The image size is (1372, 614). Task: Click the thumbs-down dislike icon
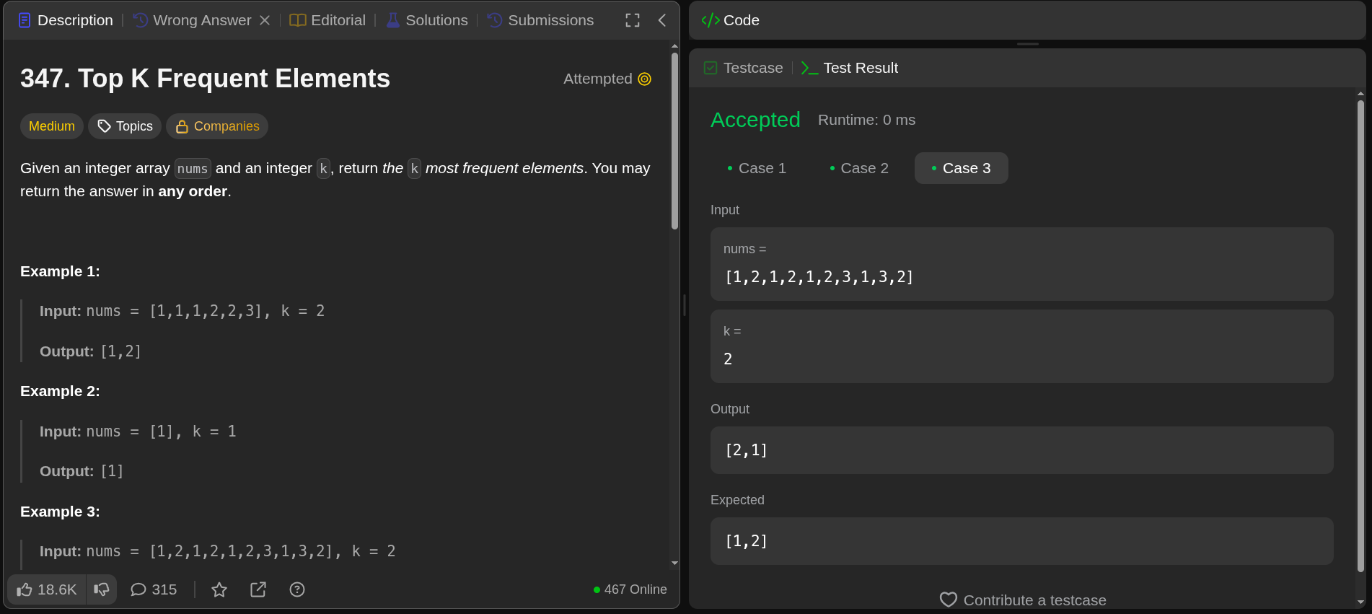102,589
